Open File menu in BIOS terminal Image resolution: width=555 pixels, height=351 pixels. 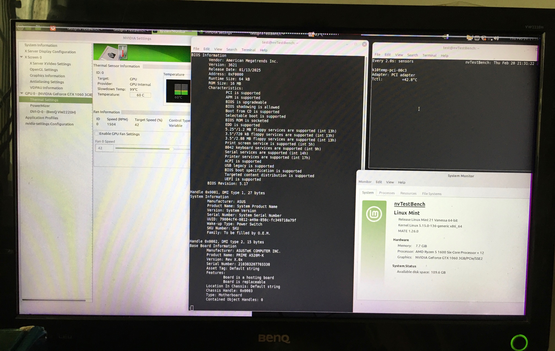[196, 49]
